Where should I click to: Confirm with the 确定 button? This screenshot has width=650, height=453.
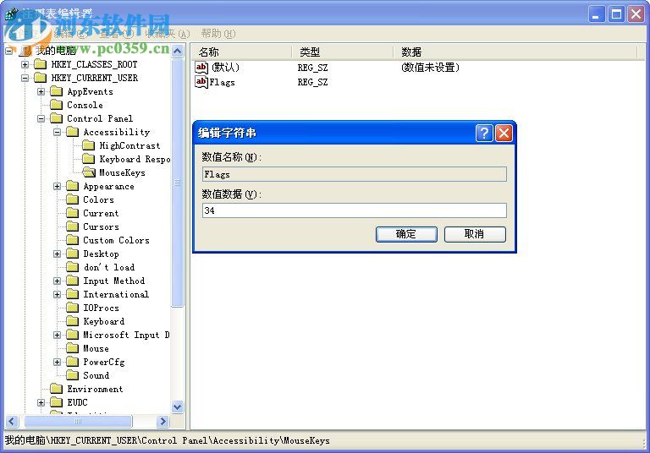tap(406, 234)
